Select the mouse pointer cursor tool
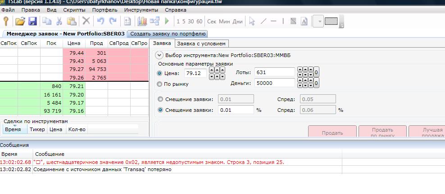445x194 pixels. click(252, 21)
